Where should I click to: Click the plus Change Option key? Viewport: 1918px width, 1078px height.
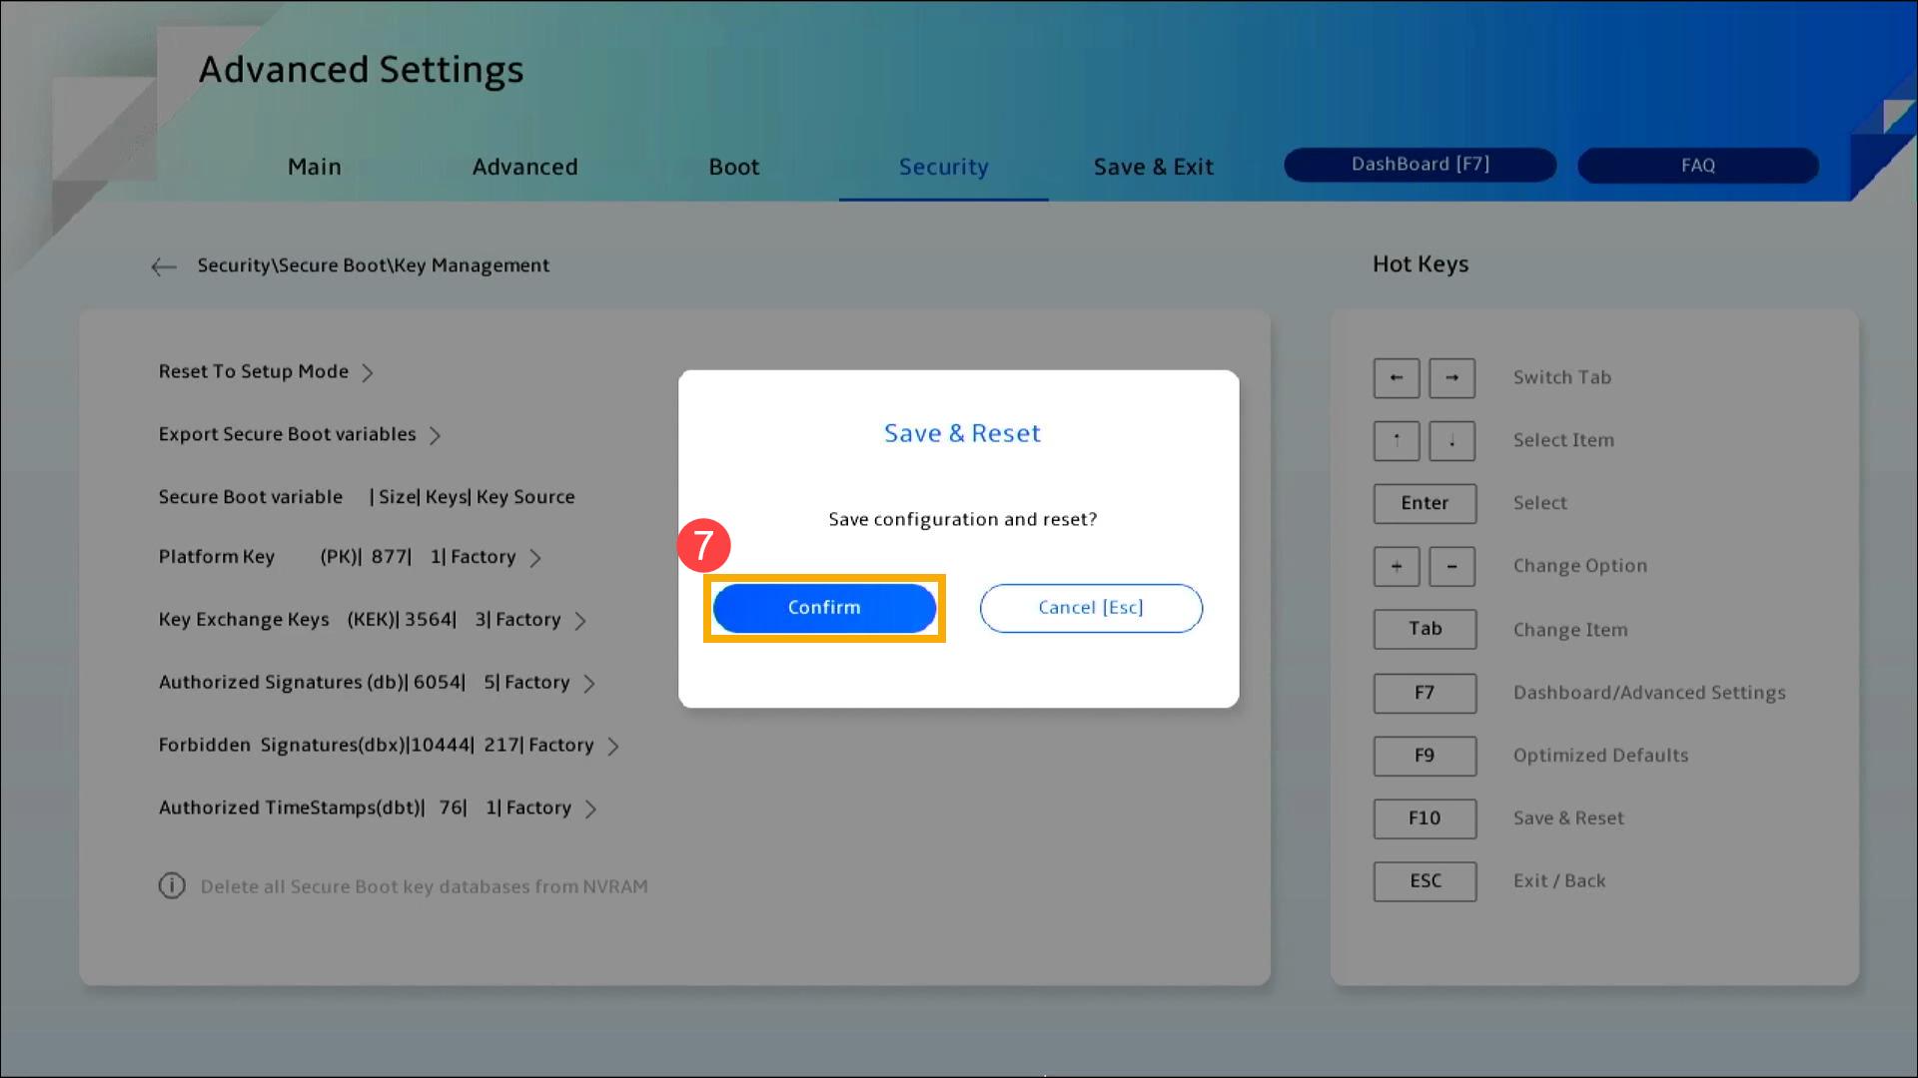point(1396,567)
